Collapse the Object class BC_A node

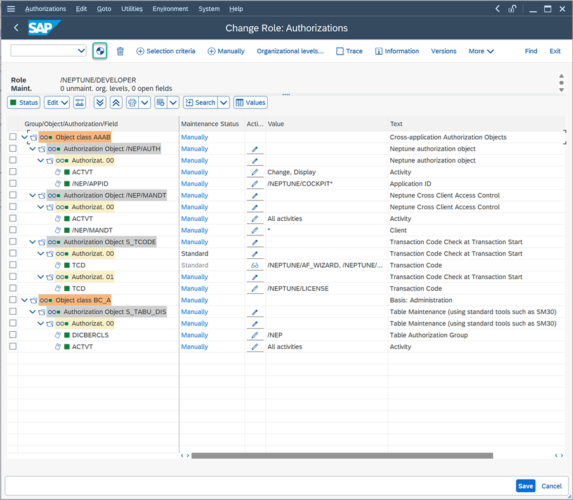pyautogui.click(x=24, y=299)
